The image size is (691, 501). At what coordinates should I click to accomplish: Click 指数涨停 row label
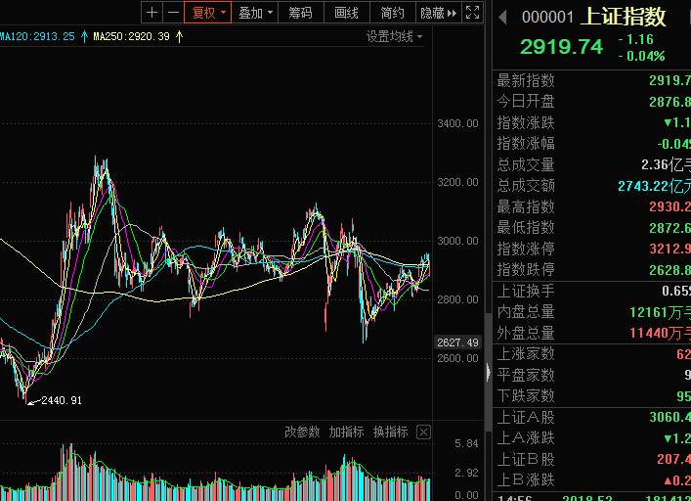(526, 249)
